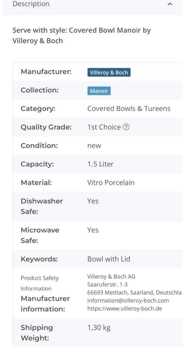Click Product Safety Information label
Screen dimensions: 188x347
(40, 283)
